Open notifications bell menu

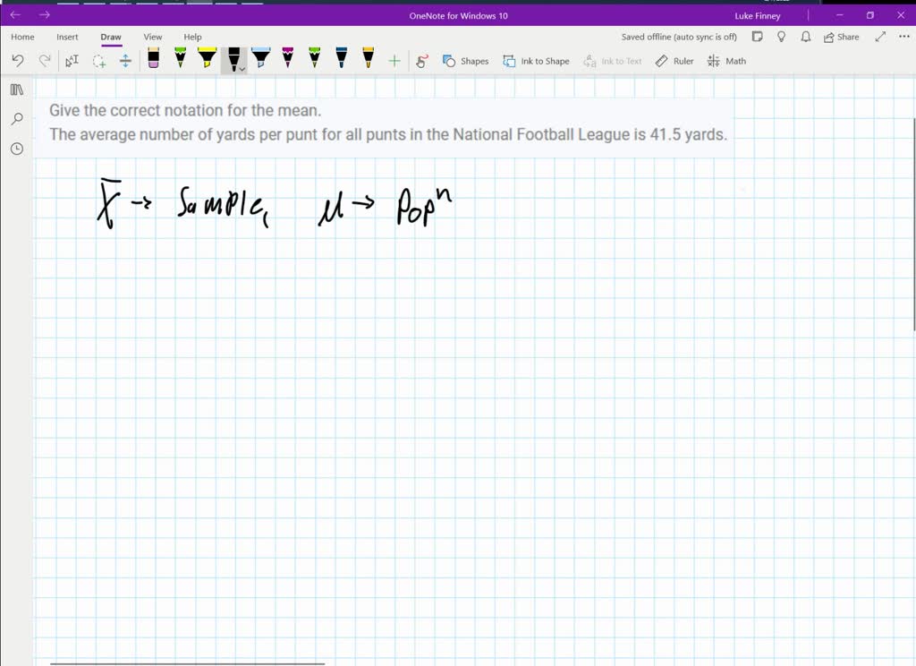[805, 37]
